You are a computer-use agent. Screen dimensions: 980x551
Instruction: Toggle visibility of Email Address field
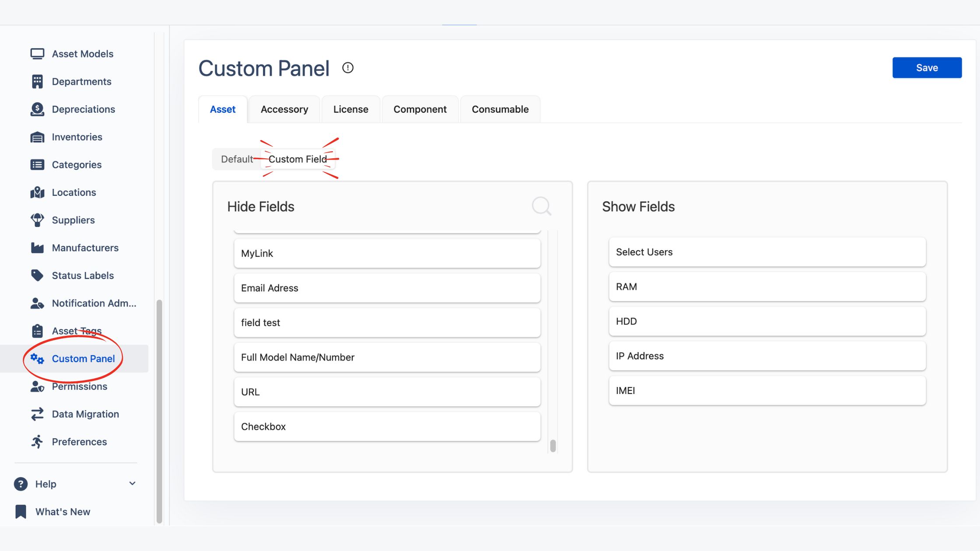pyautogui.click(x=387, y=287)
